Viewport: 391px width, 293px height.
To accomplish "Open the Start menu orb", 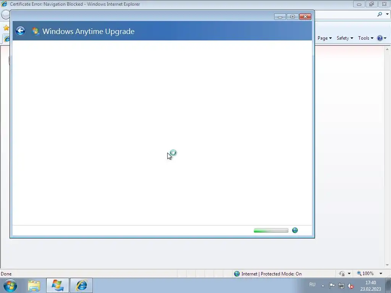I will [x=10, y=285].
